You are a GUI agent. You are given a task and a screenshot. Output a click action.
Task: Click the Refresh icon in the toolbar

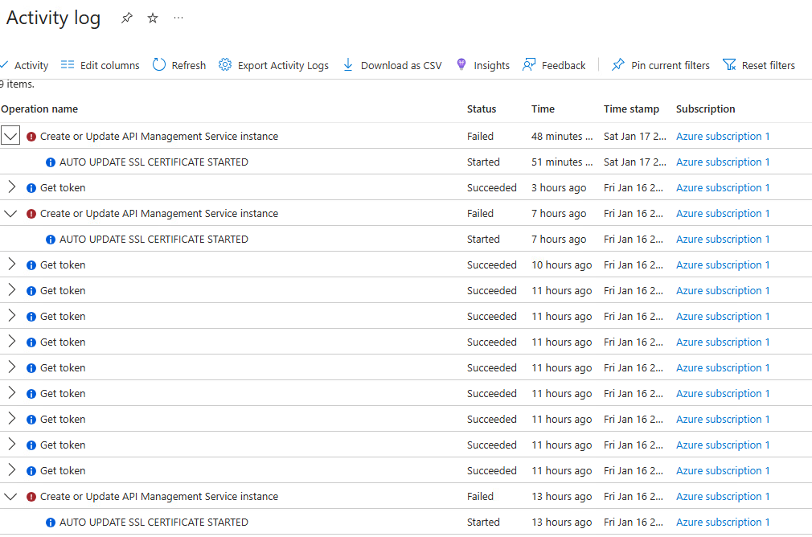coord(158,65)
